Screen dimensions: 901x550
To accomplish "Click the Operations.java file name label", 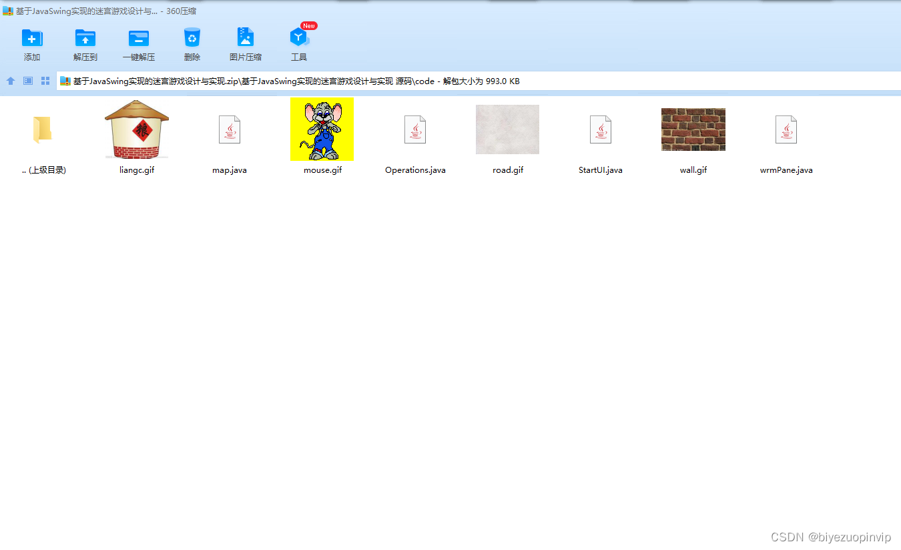I will [415, 170].
